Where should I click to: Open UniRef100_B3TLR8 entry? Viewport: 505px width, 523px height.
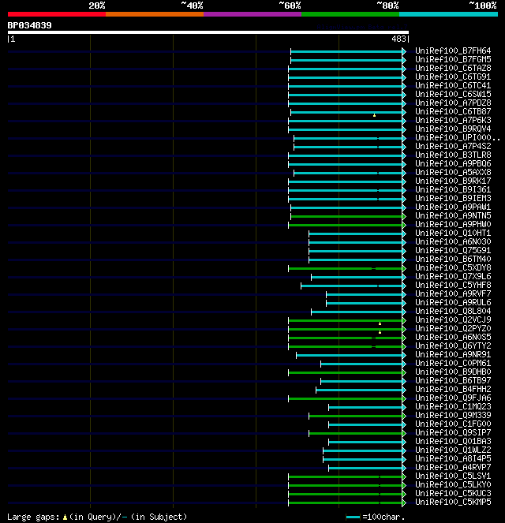pos(453,155)
